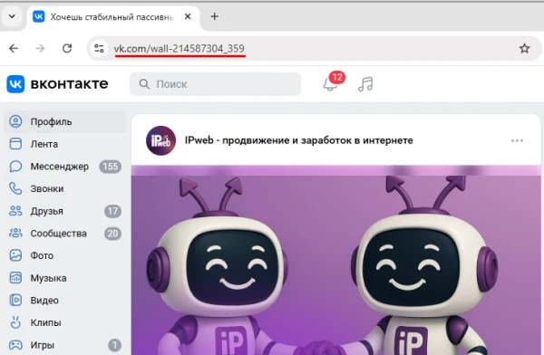This screenshot has height=355, width=544.
Task: Click the Профиль person icon
Action: point(15,121)
